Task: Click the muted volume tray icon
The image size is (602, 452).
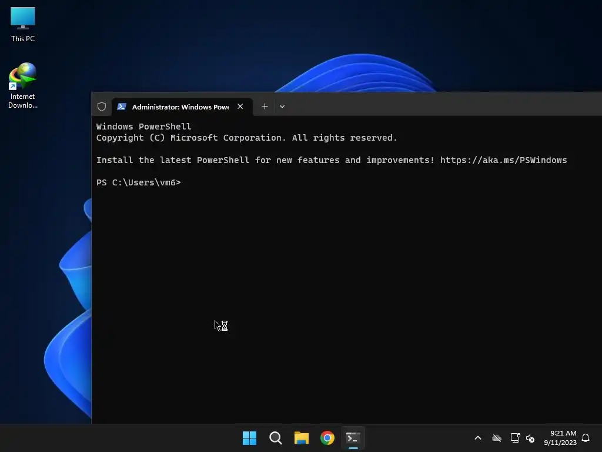Action: click(x=530, y=438)
